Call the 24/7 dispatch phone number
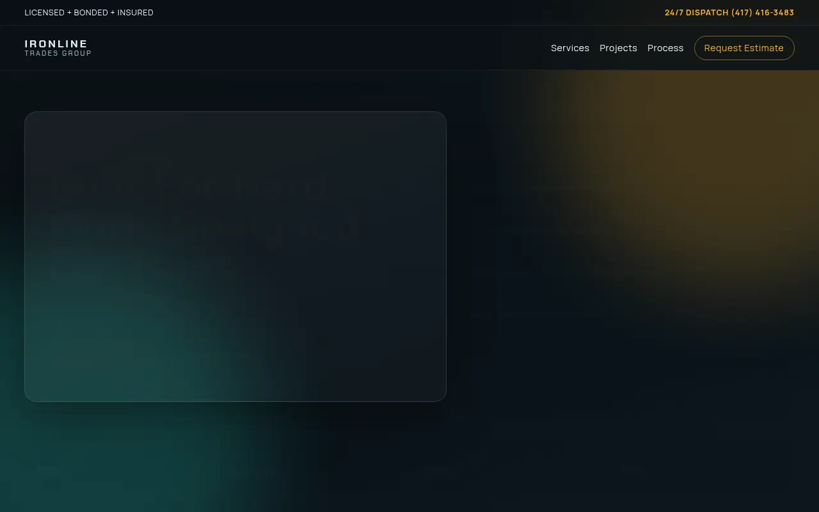 729,13
